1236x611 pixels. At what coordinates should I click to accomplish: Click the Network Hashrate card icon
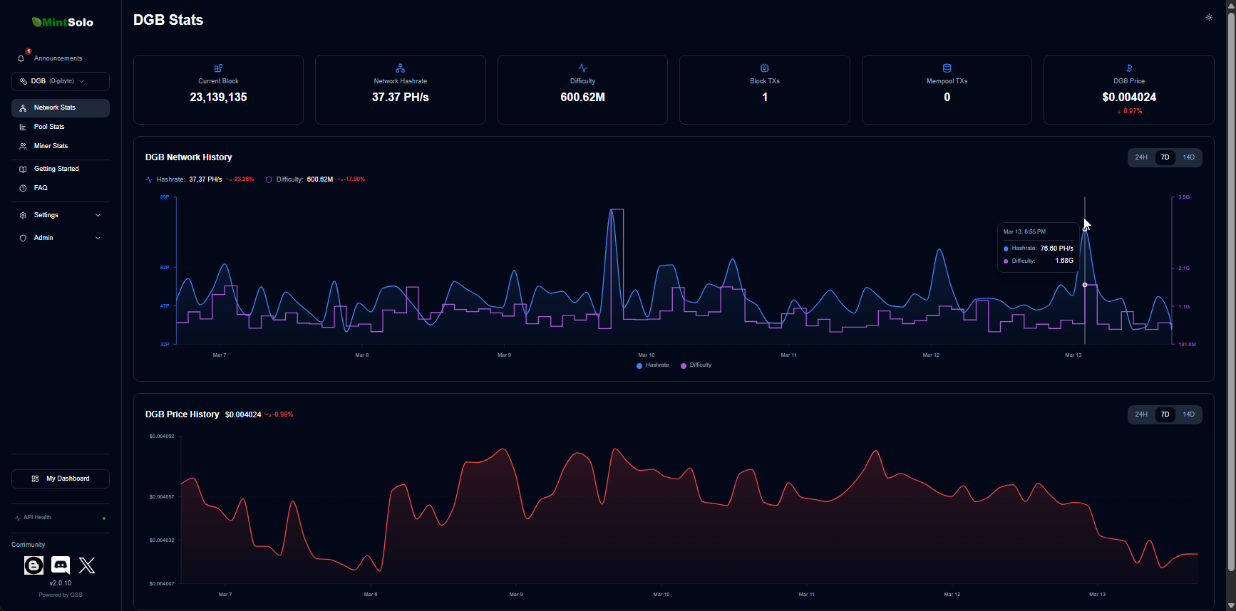400,68
